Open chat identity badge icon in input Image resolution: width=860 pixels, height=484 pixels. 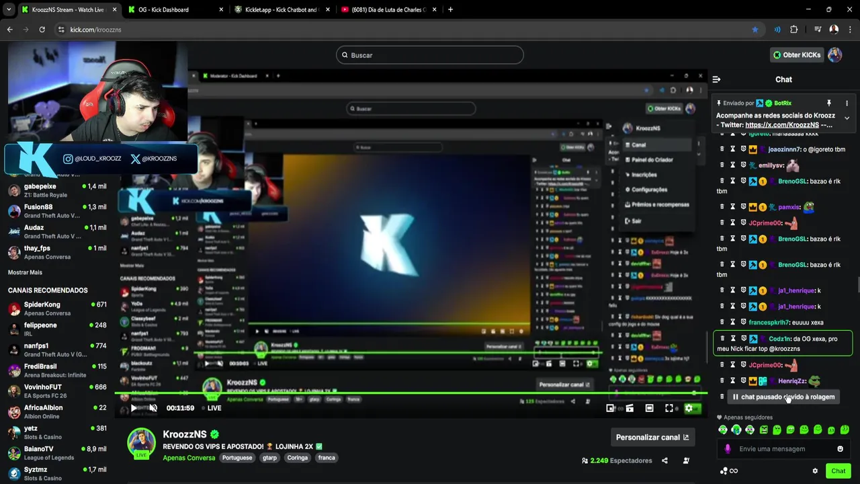(x=728, y=449)
